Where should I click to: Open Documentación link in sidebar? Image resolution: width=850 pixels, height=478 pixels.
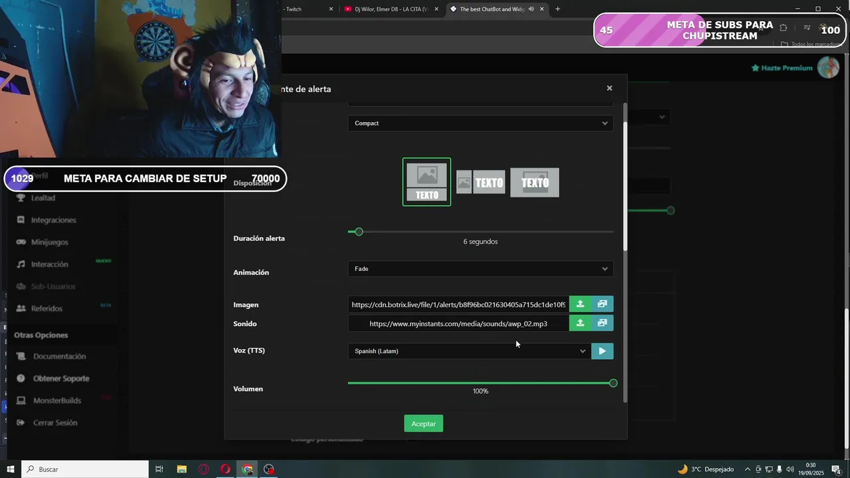coord(59,357)
